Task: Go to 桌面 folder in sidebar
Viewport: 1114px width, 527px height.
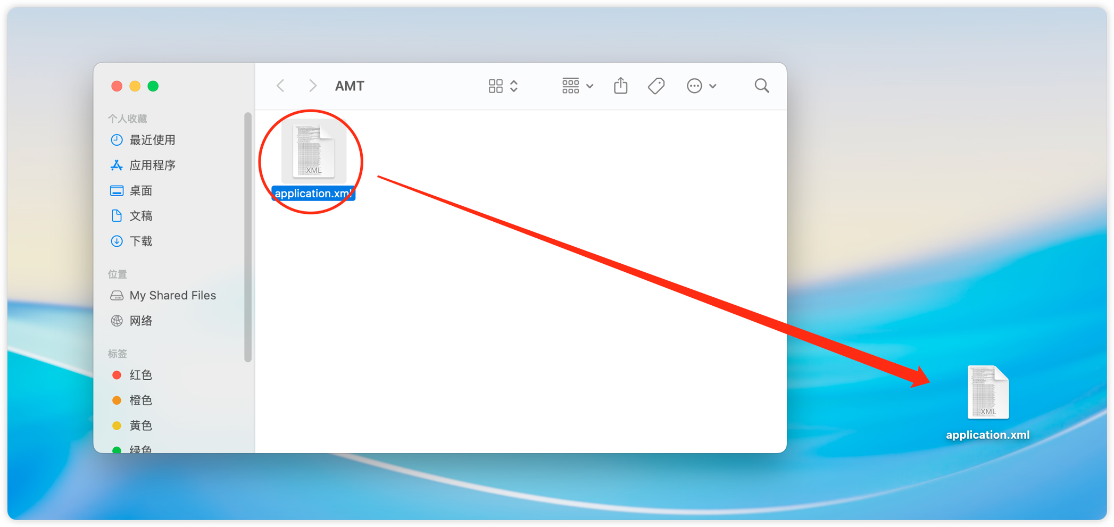Action: click(141, 191)
